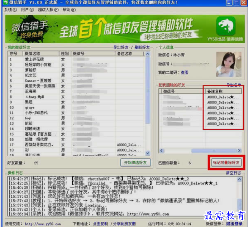
Task: Click friends list scroll up arrow
Action: [x=147, y=54]
